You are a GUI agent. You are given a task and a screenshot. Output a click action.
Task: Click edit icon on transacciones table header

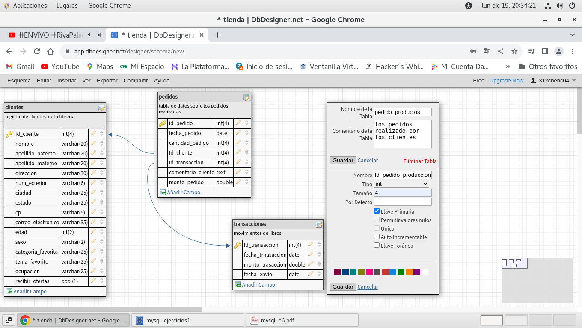tap(319, 225)
